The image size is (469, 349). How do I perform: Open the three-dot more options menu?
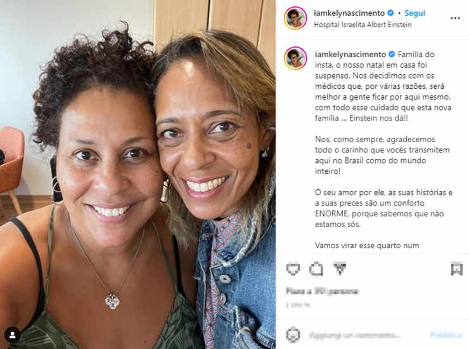coord(455,18)
